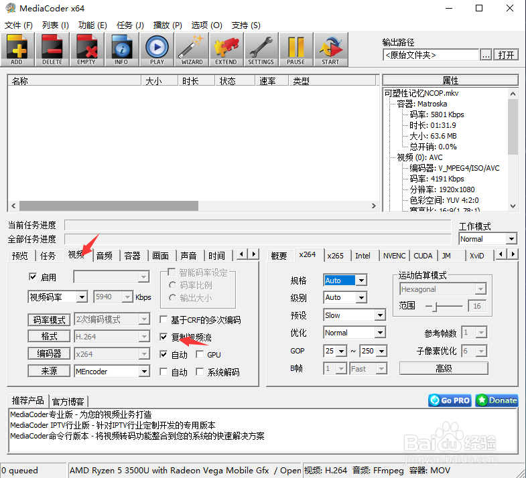Toggle encoder 自动 checkbox beside GPU
This screenshot has height=478, width=526.
163,354
